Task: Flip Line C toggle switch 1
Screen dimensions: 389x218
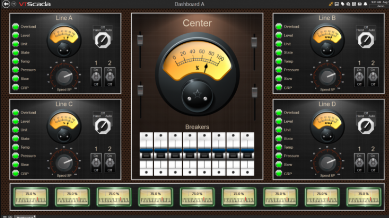Action: coord(96,163)
